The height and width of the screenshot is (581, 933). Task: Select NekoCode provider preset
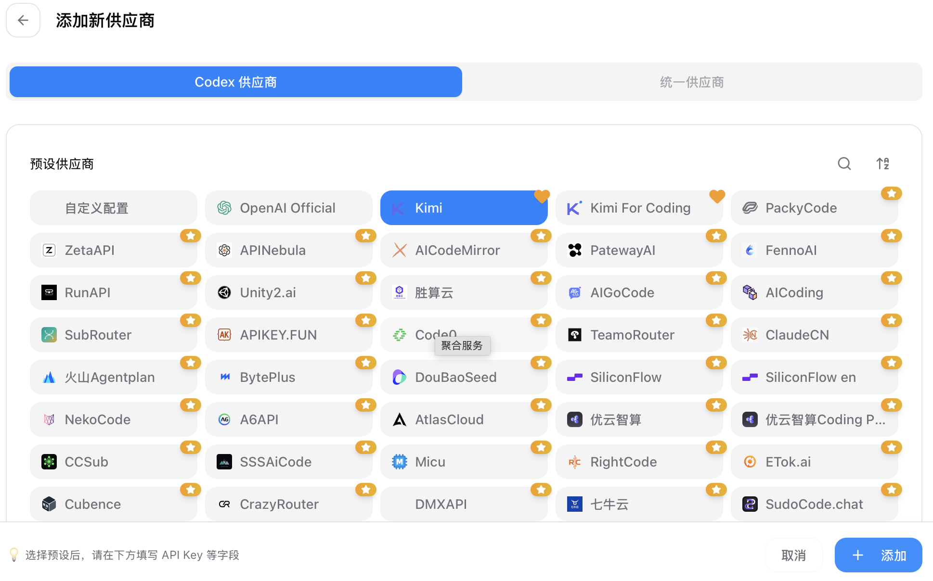[114, 419]
